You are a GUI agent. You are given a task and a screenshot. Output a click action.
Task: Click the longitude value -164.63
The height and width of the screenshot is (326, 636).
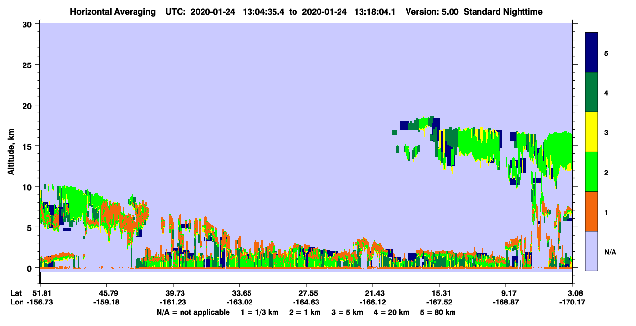(306, 302)
